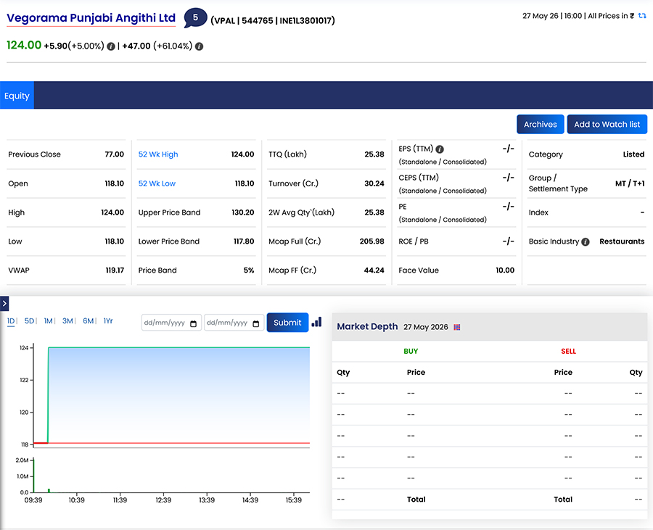
Task: Focus the first dd/mm/yyyy date field
Action: (171, 323)
